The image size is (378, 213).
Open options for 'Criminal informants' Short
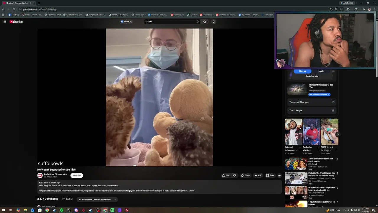300,148
